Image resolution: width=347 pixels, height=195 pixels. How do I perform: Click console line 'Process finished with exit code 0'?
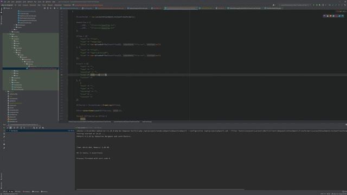93,159
